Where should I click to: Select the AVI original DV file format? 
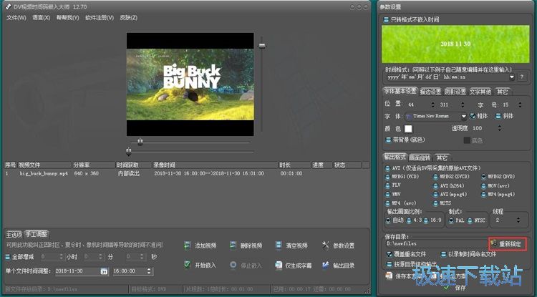[x=387, y=168]
